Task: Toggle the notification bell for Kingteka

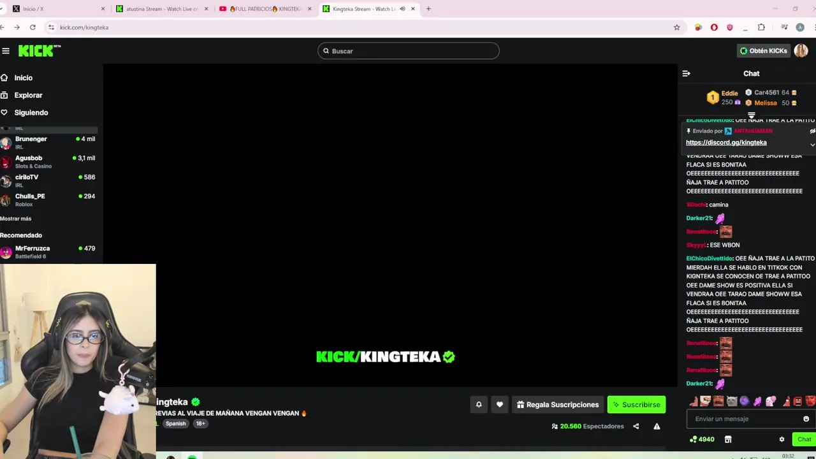Action: [x=479, y=405]
